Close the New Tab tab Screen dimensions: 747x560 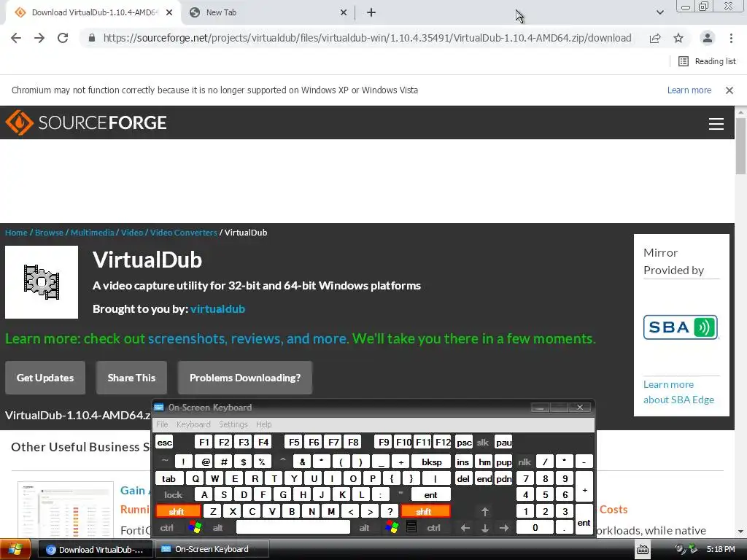click(x=344, y=12)
